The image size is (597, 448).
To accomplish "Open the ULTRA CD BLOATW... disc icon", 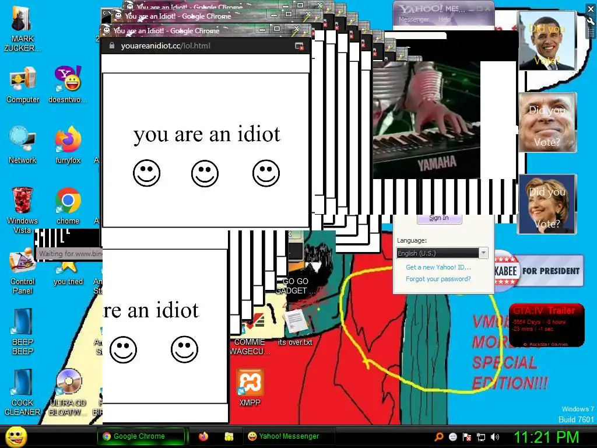I will [68, 393].
